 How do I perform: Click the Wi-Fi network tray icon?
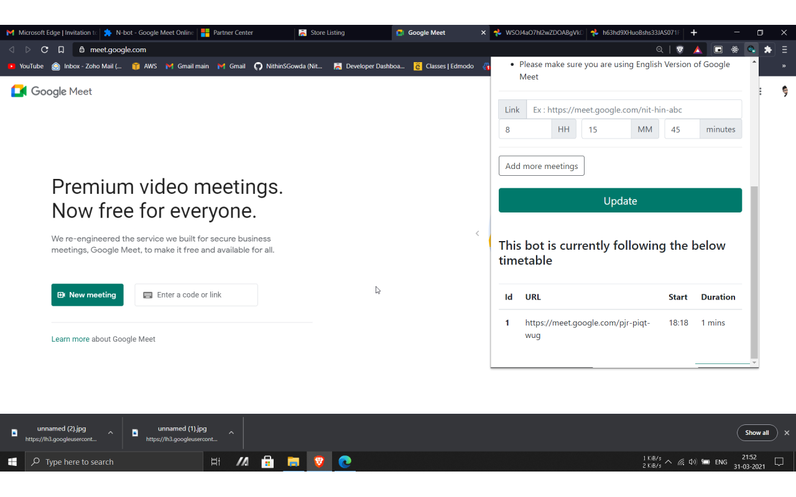[x=681, y=462]
